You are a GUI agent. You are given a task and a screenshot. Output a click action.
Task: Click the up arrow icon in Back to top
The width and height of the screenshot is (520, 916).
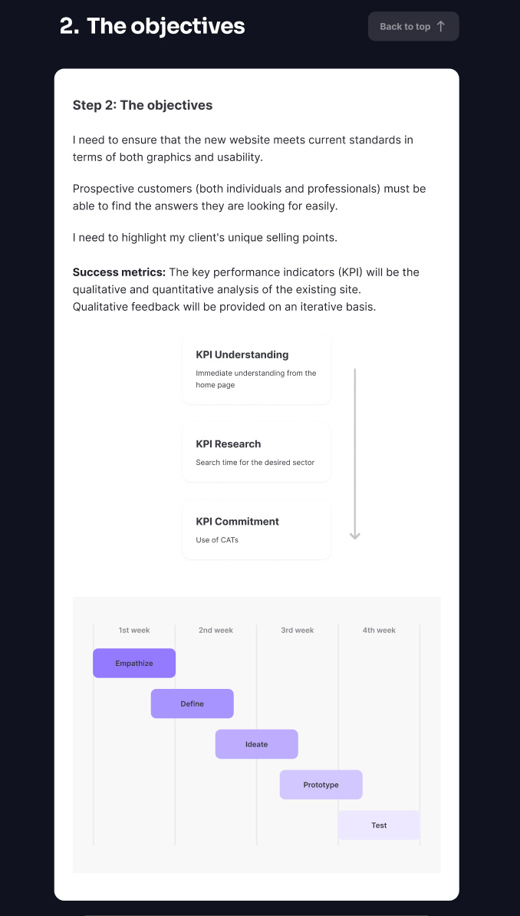(x=440, y=26)
